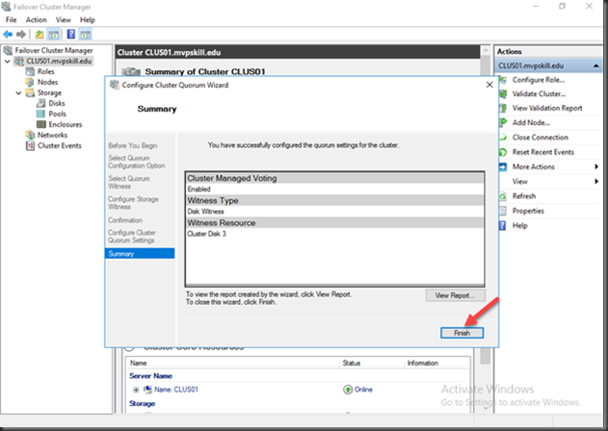Click Finish to close the wizard
The height and width of the screenshot is (431, 608).
pos(462,333)
